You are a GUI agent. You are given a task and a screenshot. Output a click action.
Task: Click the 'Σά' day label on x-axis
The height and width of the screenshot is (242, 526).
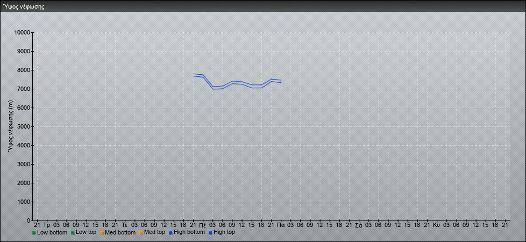click(x=359, y=225)
